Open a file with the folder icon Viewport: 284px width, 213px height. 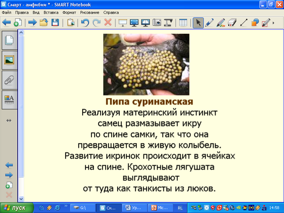[44, 23]
